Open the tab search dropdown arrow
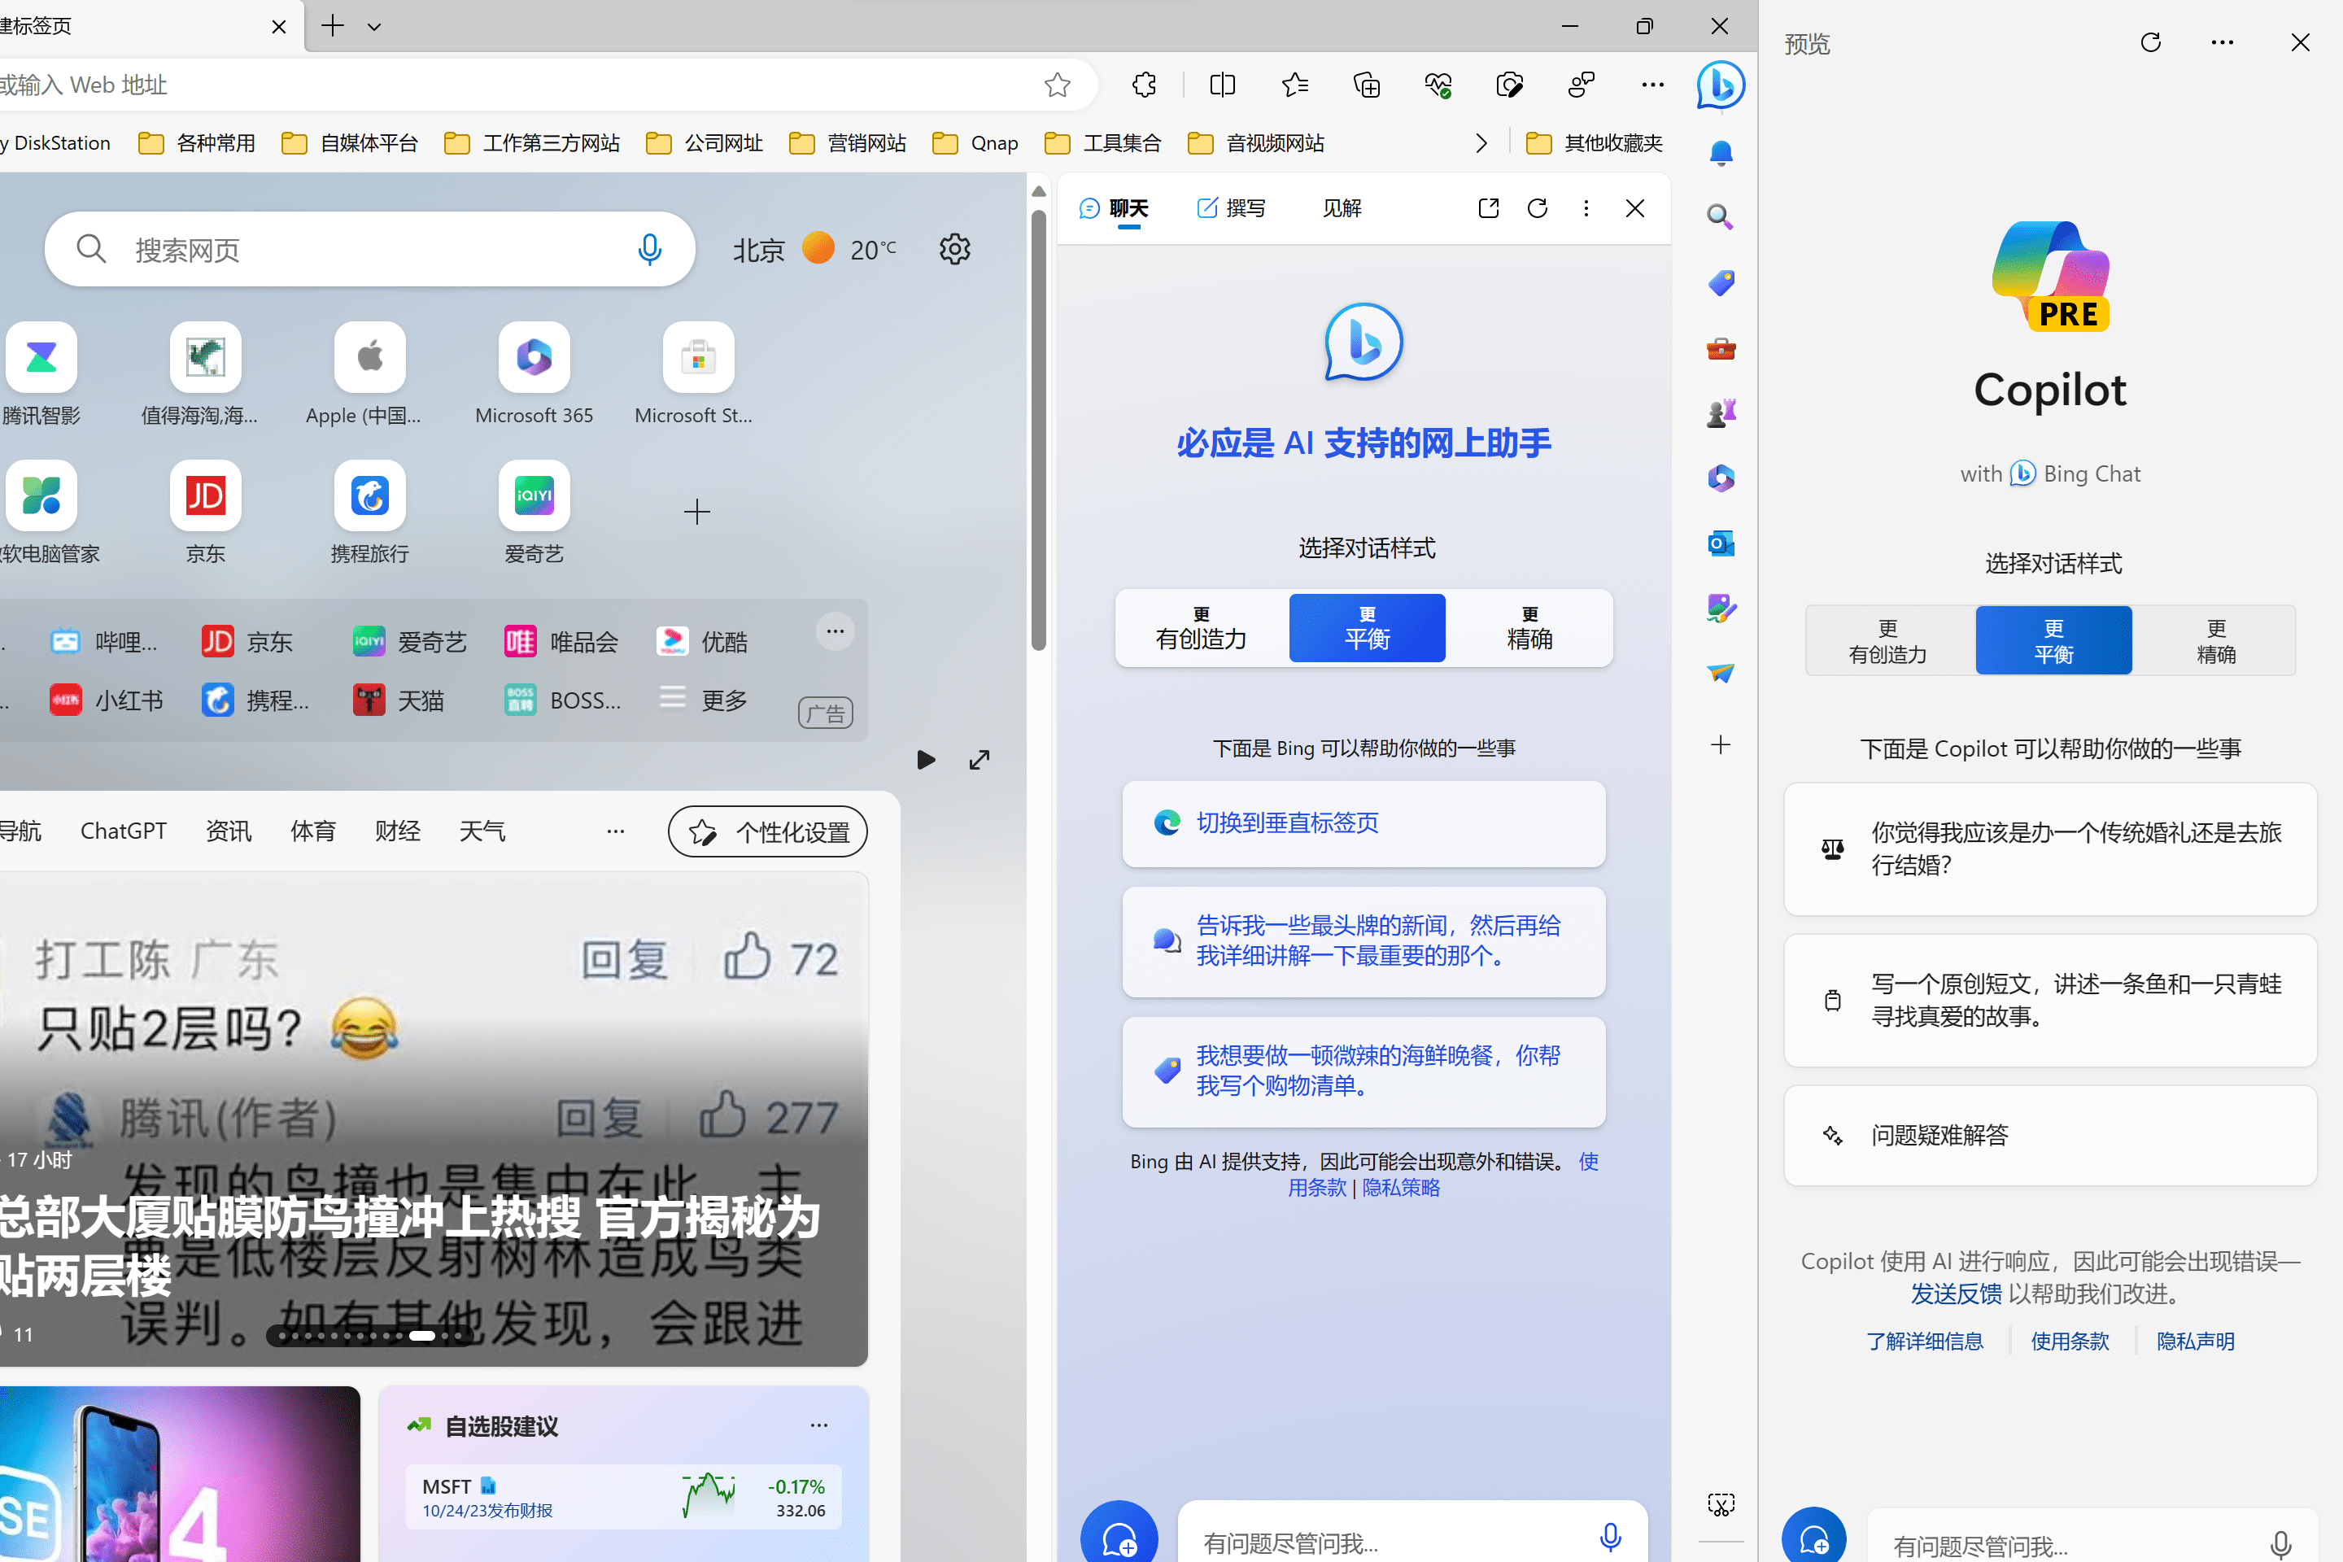The image size is (2343, 1562). coord(374,27)
